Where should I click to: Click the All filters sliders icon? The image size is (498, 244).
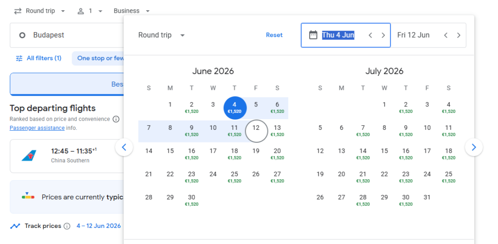tap(19, 58)
